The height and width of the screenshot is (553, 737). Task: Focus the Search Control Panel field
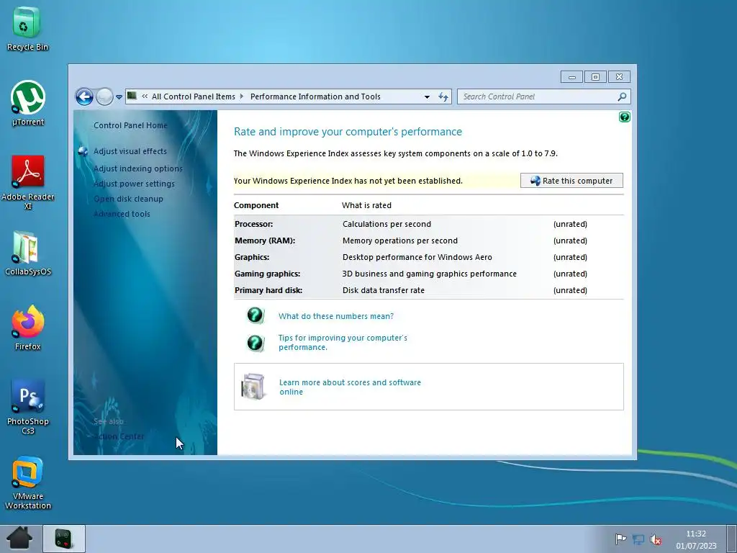tap(538, 96)
